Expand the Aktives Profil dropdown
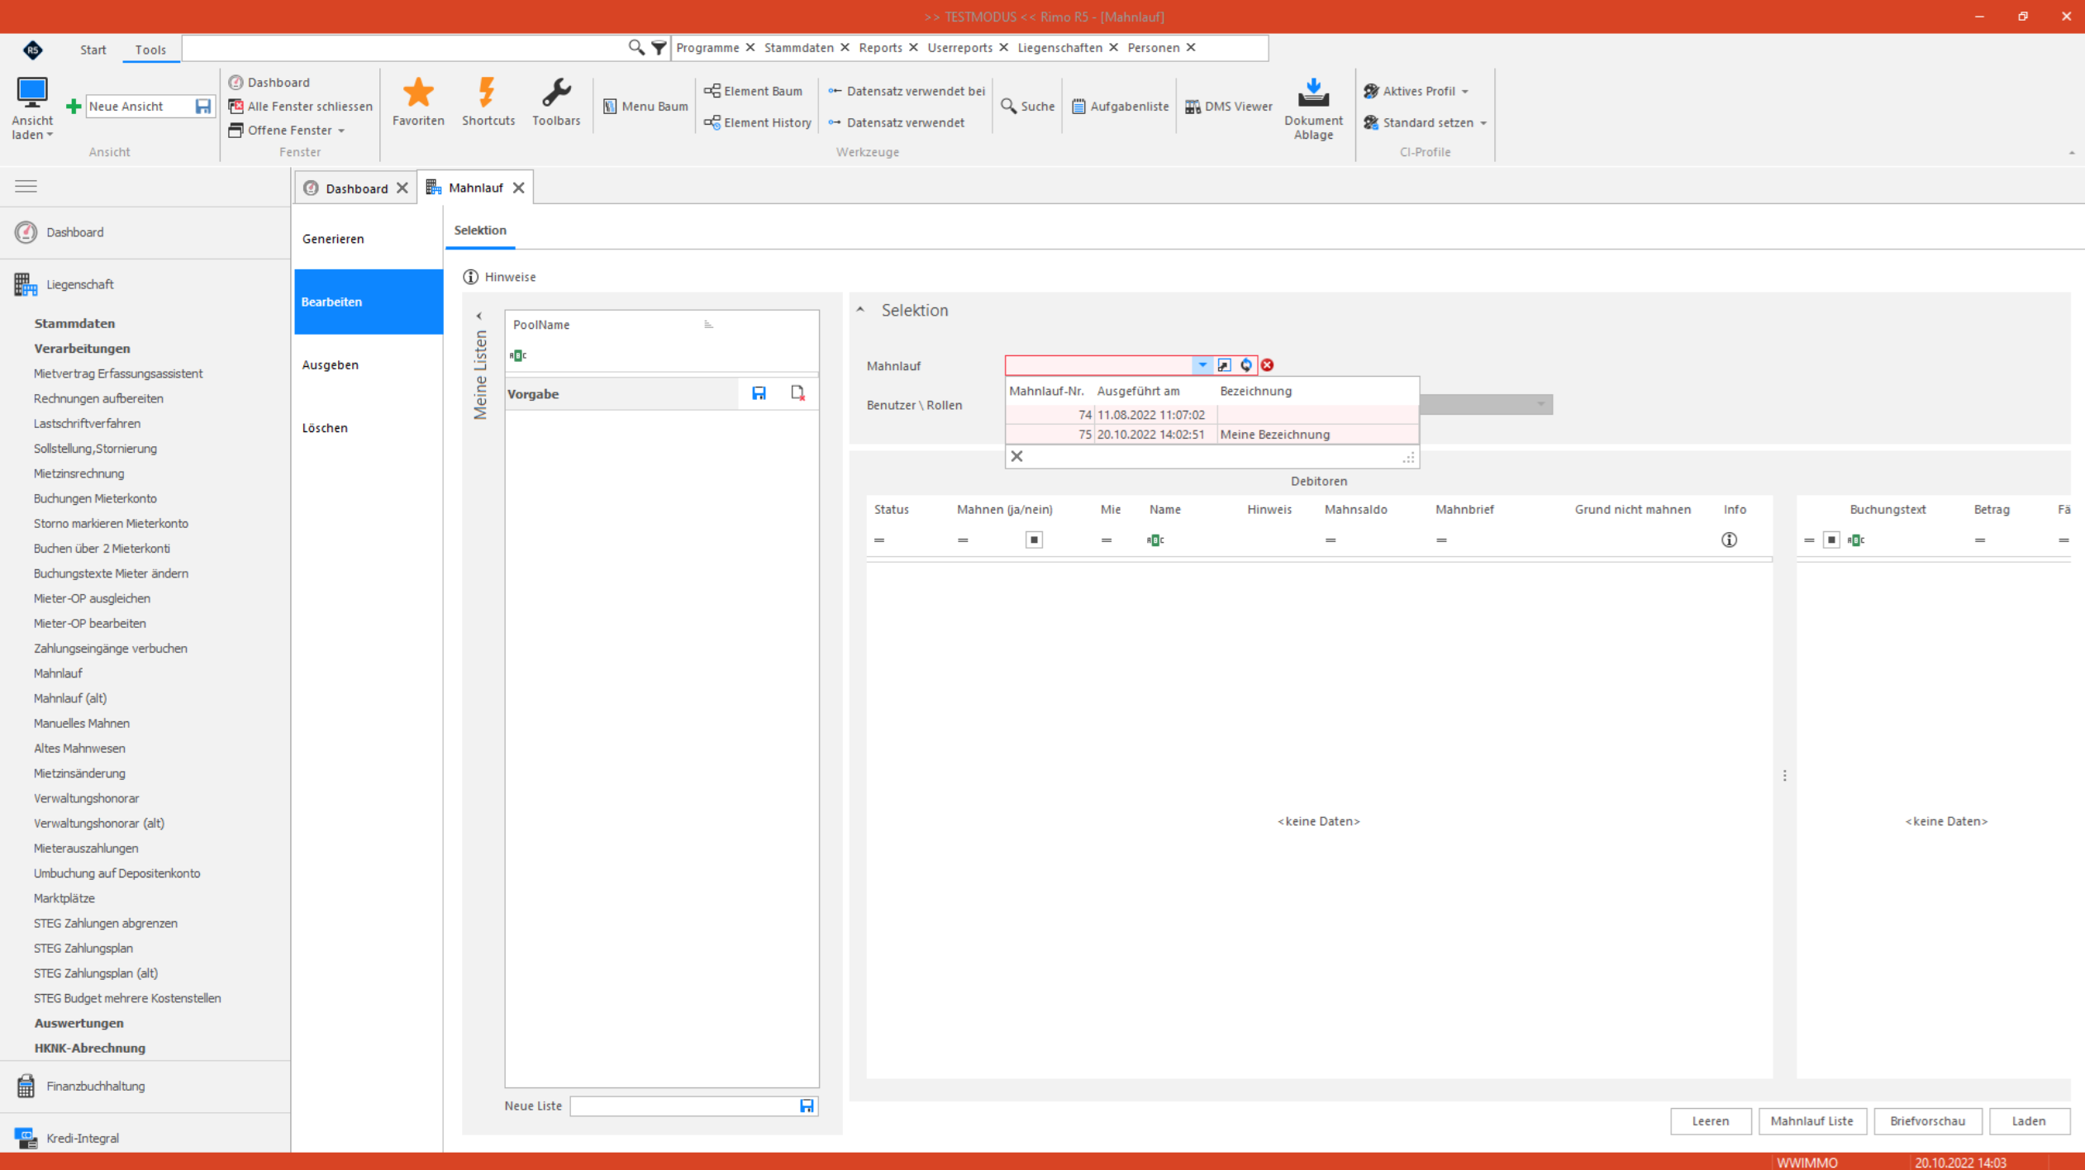Image resolution: width=2085 pixels, height=1170 pixels. coord(1464,92)
